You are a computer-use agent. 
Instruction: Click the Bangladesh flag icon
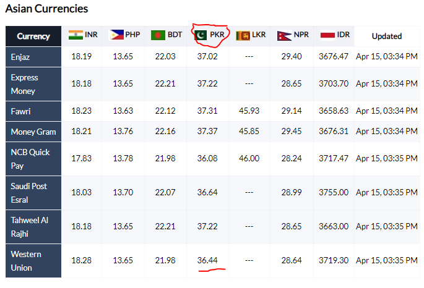tap(158, 35)
